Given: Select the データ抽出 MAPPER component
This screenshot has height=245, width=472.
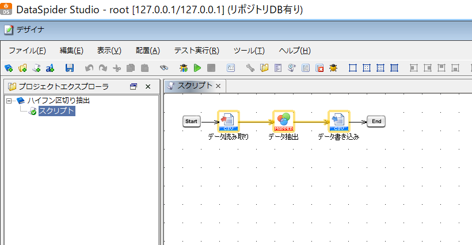Looking at the screenshot, I should pyautogui.click(x=284, y=121).
